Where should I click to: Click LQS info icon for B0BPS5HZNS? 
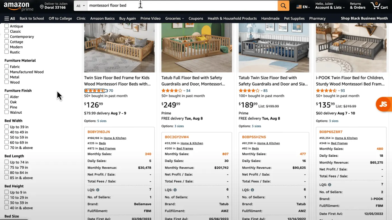pyautogui.click(x=252, y=190)
